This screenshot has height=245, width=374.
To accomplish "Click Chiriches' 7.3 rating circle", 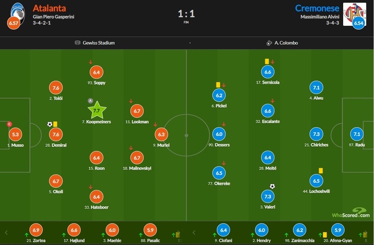I will click(316, 134).
